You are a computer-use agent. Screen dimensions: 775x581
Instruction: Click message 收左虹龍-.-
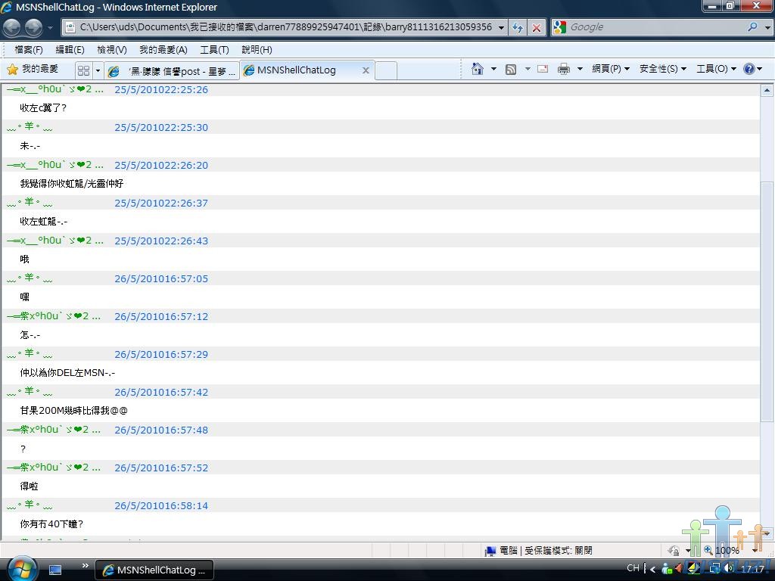click(43, 222)
